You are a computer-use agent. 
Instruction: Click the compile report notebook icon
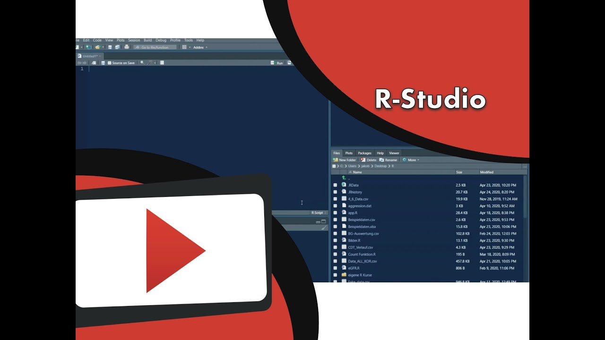[x=162, y=63]
